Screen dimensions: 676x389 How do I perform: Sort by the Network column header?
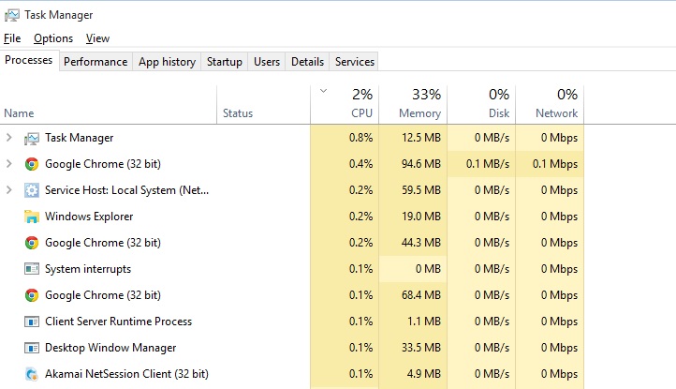[550, 105]
